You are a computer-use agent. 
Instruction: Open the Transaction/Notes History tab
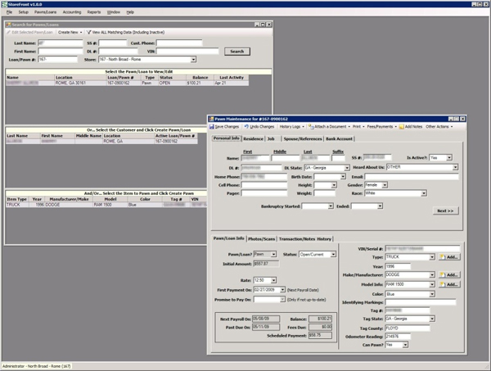coord(305,239)
